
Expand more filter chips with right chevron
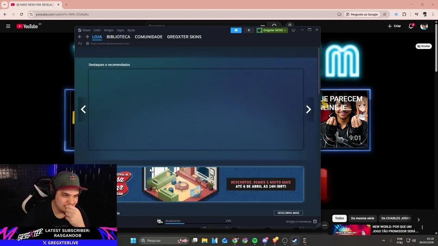click(x=418, y=220)
